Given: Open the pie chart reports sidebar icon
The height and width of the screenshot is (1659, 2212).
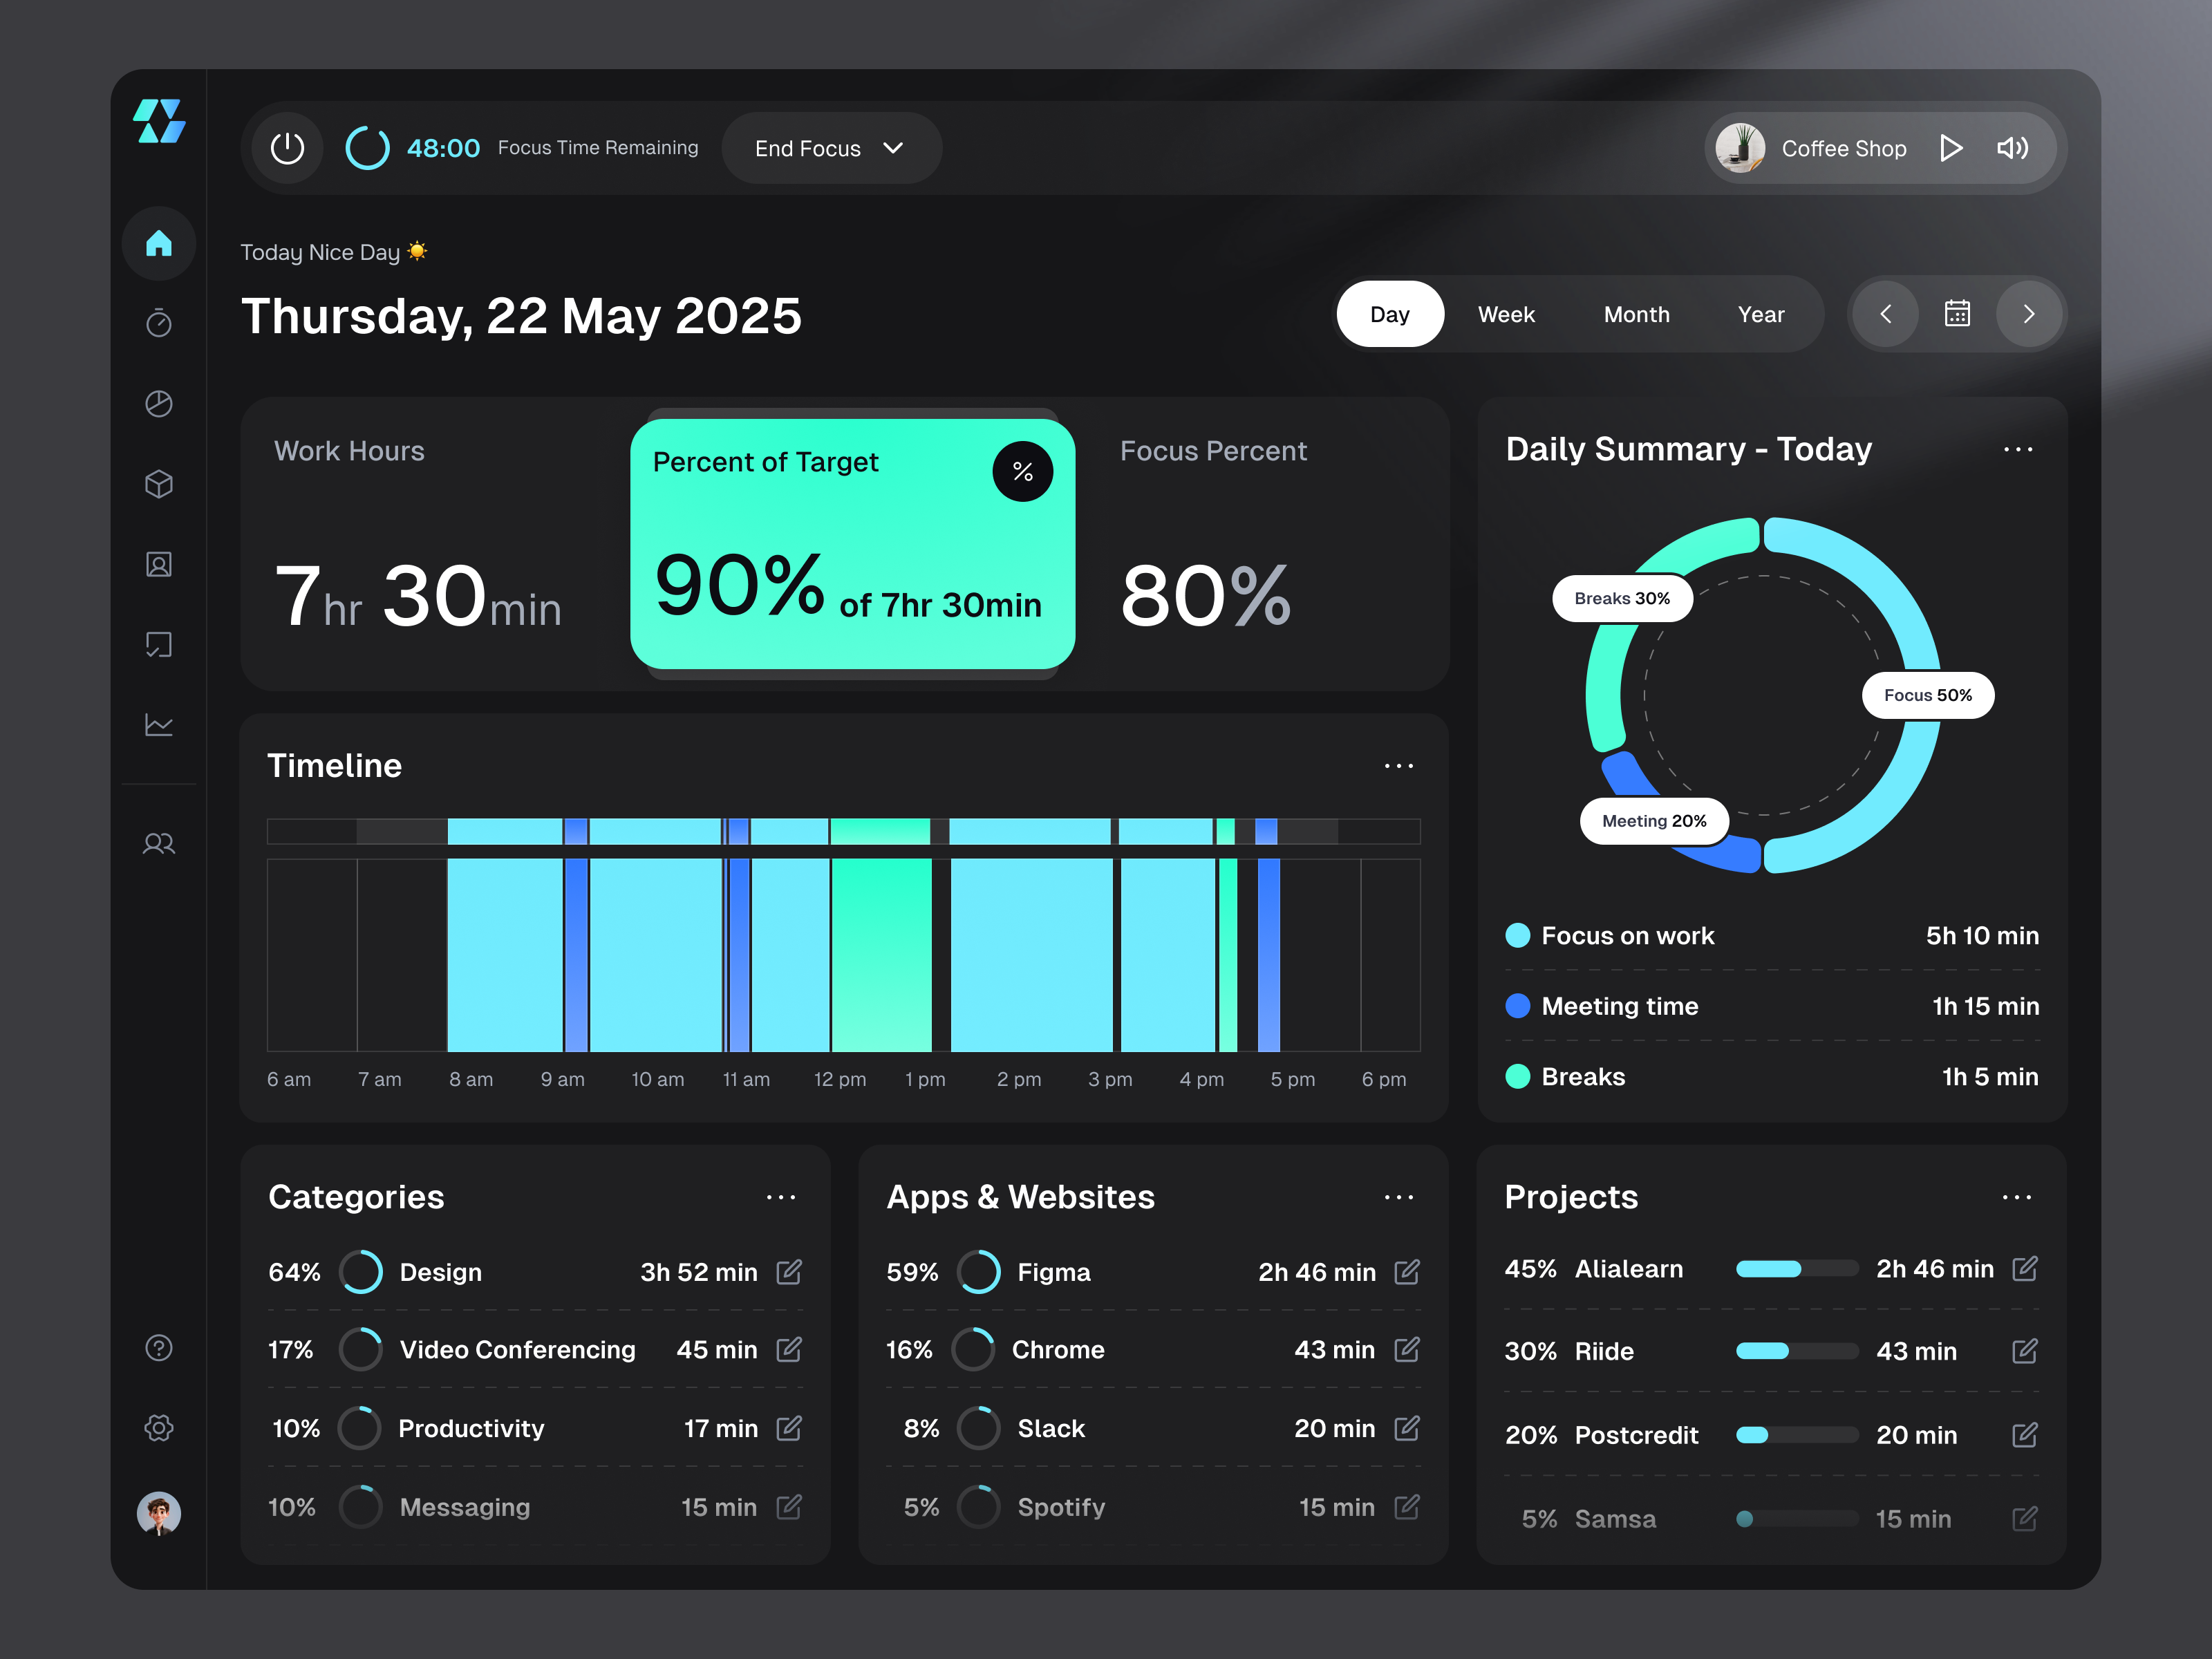Looking at the screenshot, I should pos(159,404).
